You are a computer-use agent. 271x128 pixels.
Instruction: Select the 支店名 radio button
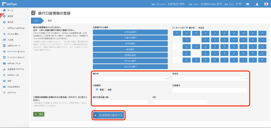(196, 28)
